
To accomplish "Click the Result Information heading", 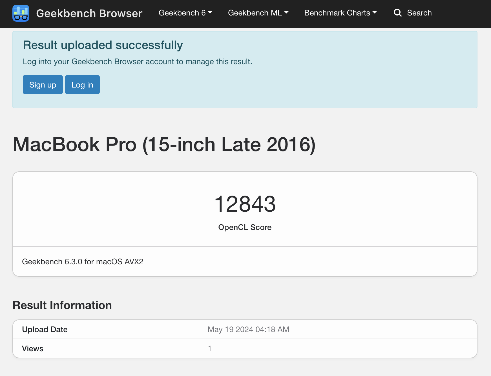I will click(x=62, y=305).
